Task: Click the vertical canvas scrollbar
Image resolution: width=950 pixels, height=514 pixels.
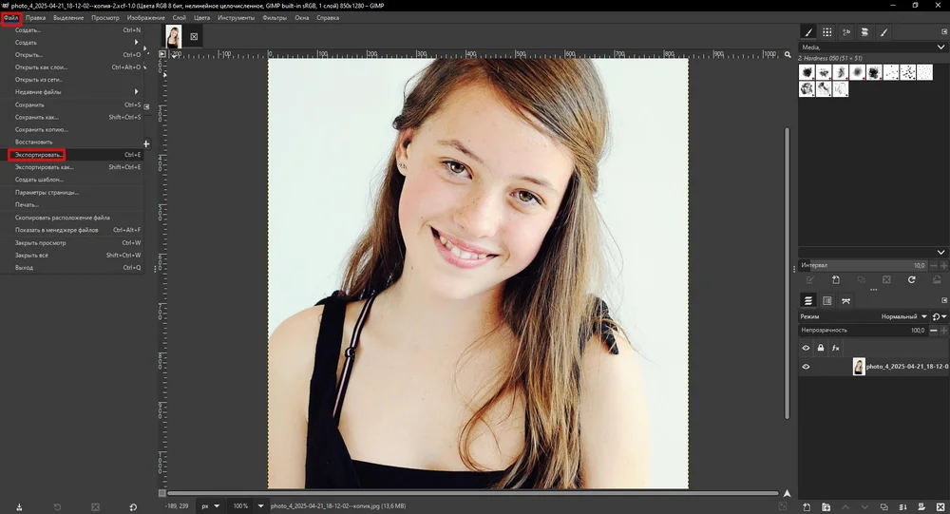Action: coord(787,273)
